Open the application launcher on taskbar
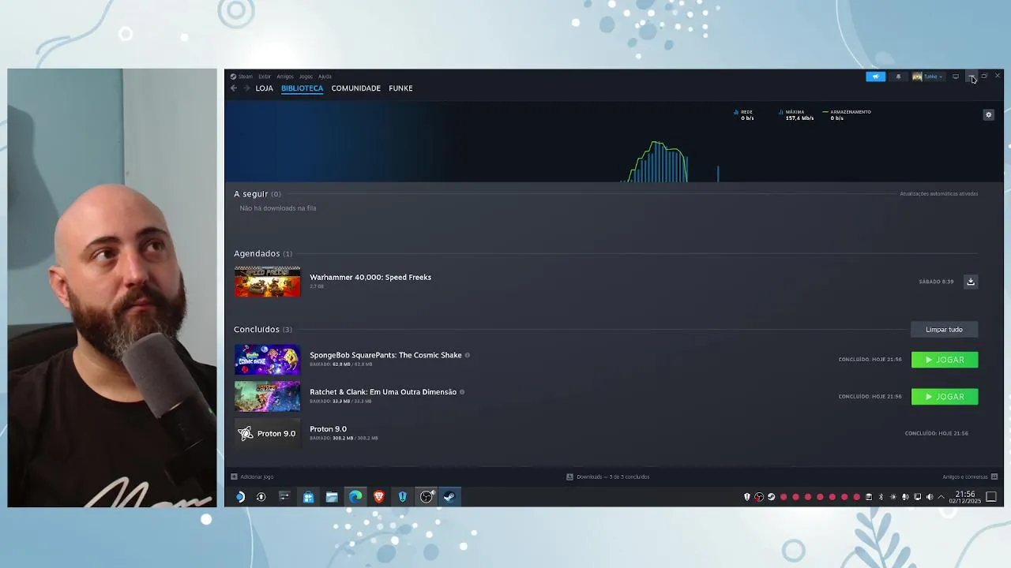 tap(240, 497)
